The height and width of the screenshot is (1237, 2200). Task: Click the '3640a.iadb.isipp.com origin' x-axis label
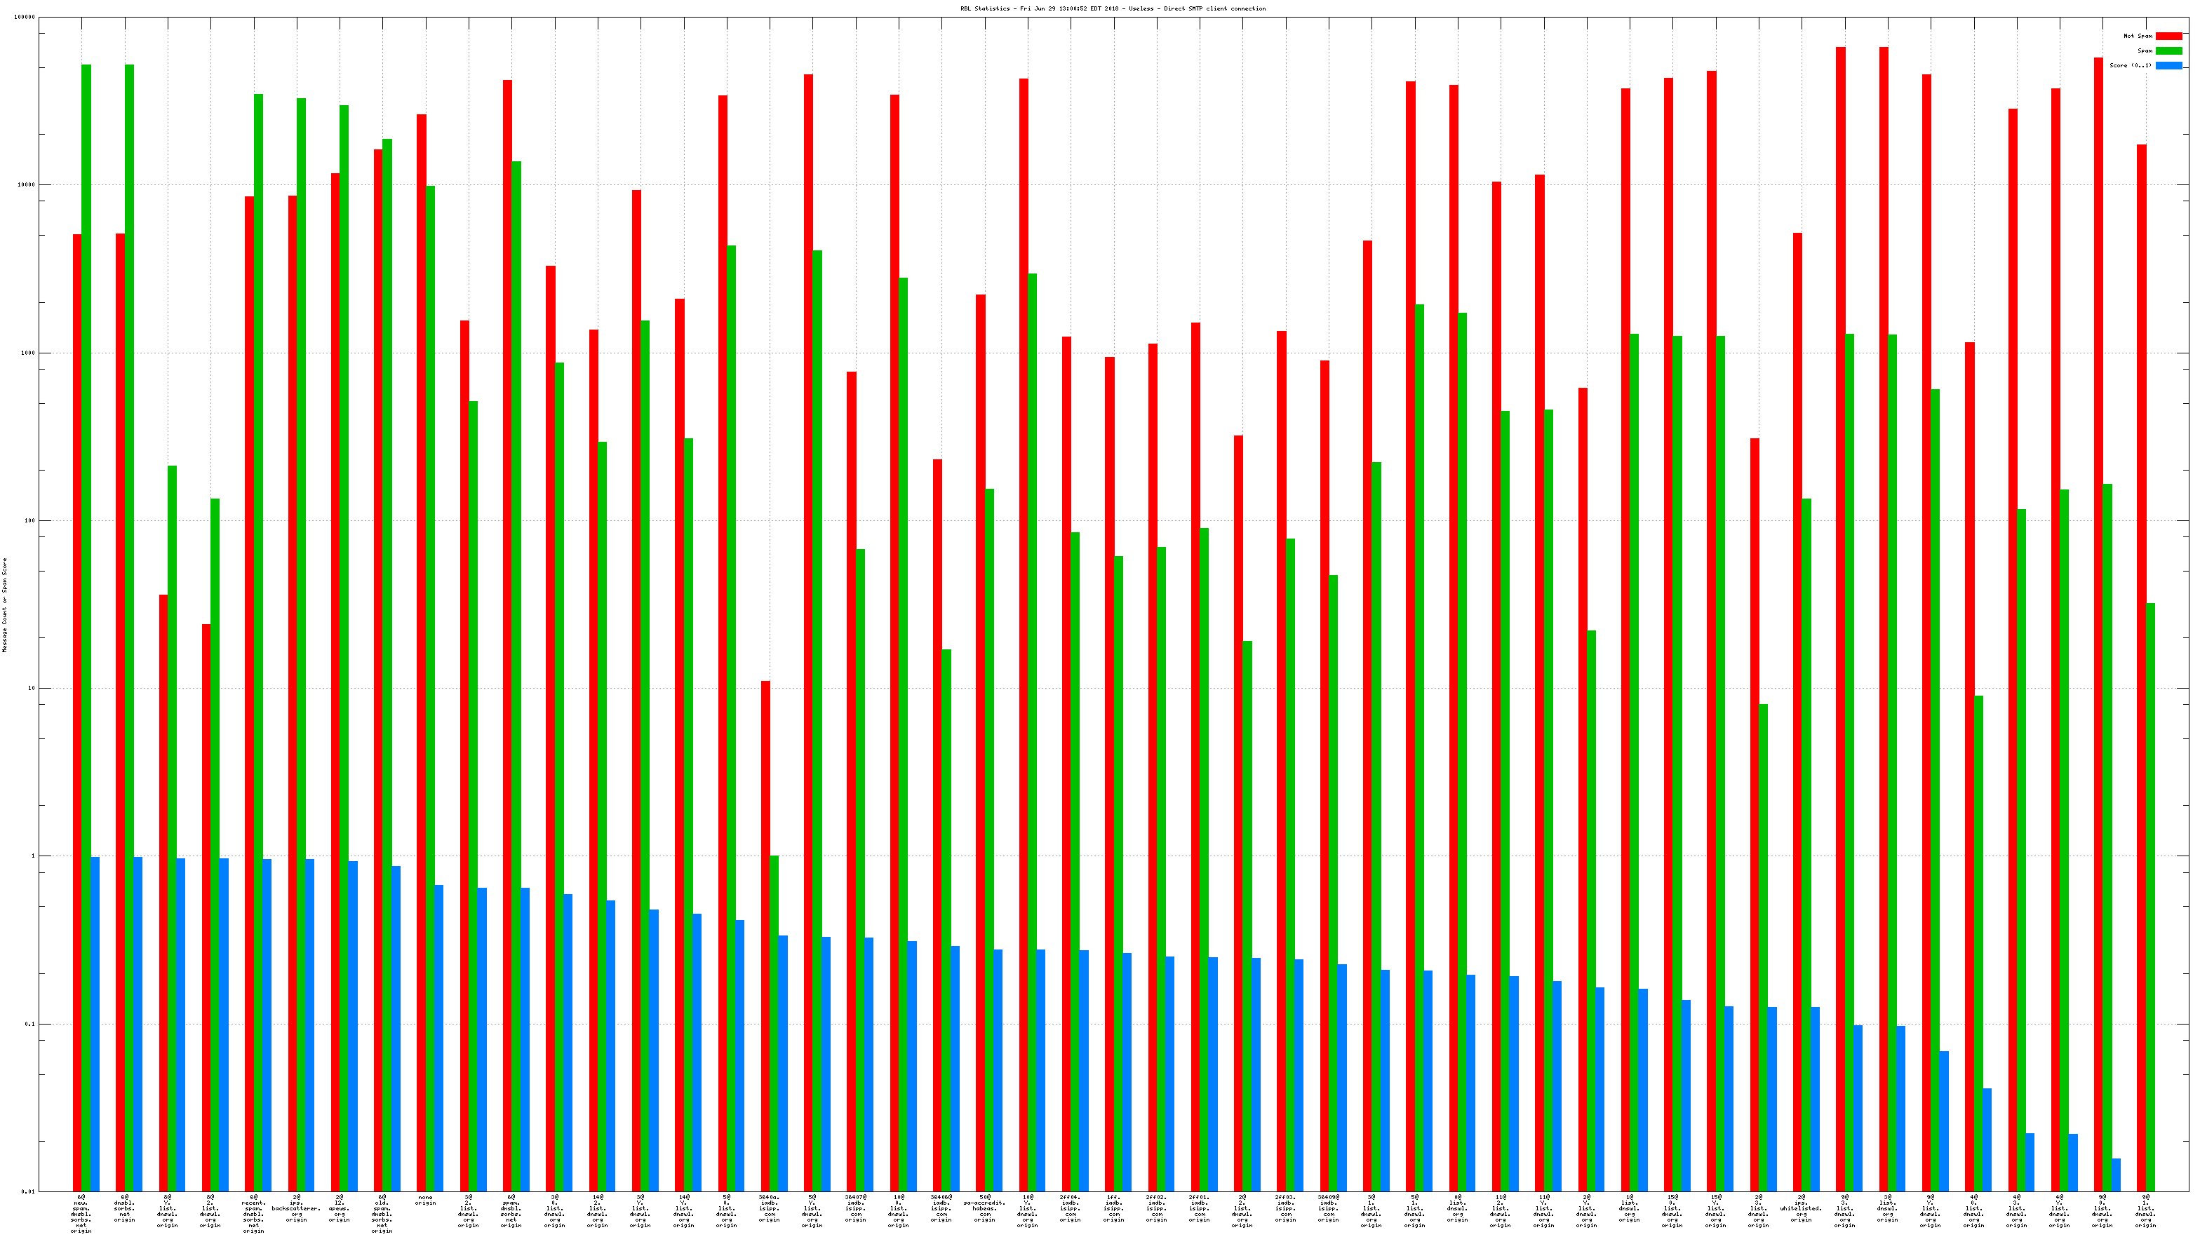(x=770, y=1209)
